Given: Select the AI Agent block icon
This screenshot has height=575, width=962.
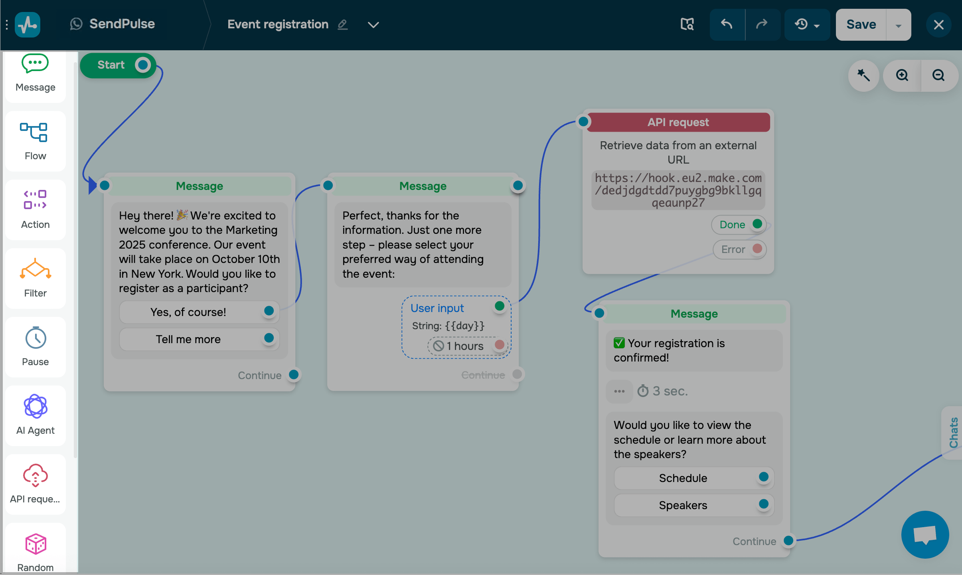Looking at the screenshot, I should 35,406.
